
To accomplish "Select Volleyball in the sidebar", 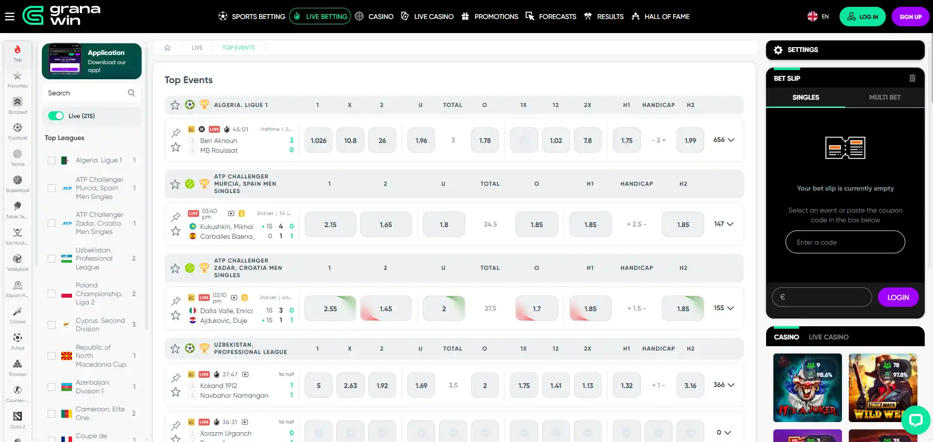I will pyautogui.click(x=18, y=263).
